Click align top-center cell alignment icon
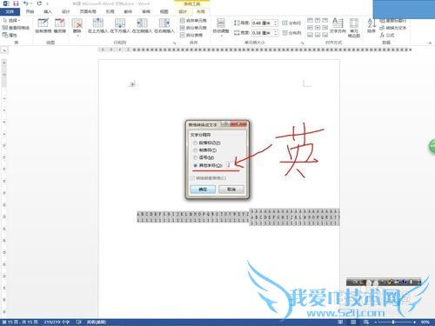Image resolution: width=435 pixels, height=326 pixels. [x=318, y=20]
